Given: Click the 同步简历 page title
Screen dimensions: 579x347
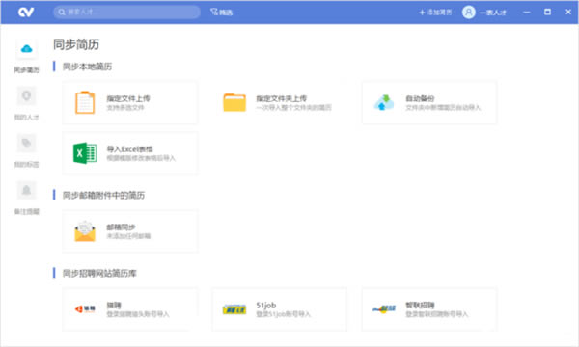Looking at the screenshot, I should tap(76, 44).
